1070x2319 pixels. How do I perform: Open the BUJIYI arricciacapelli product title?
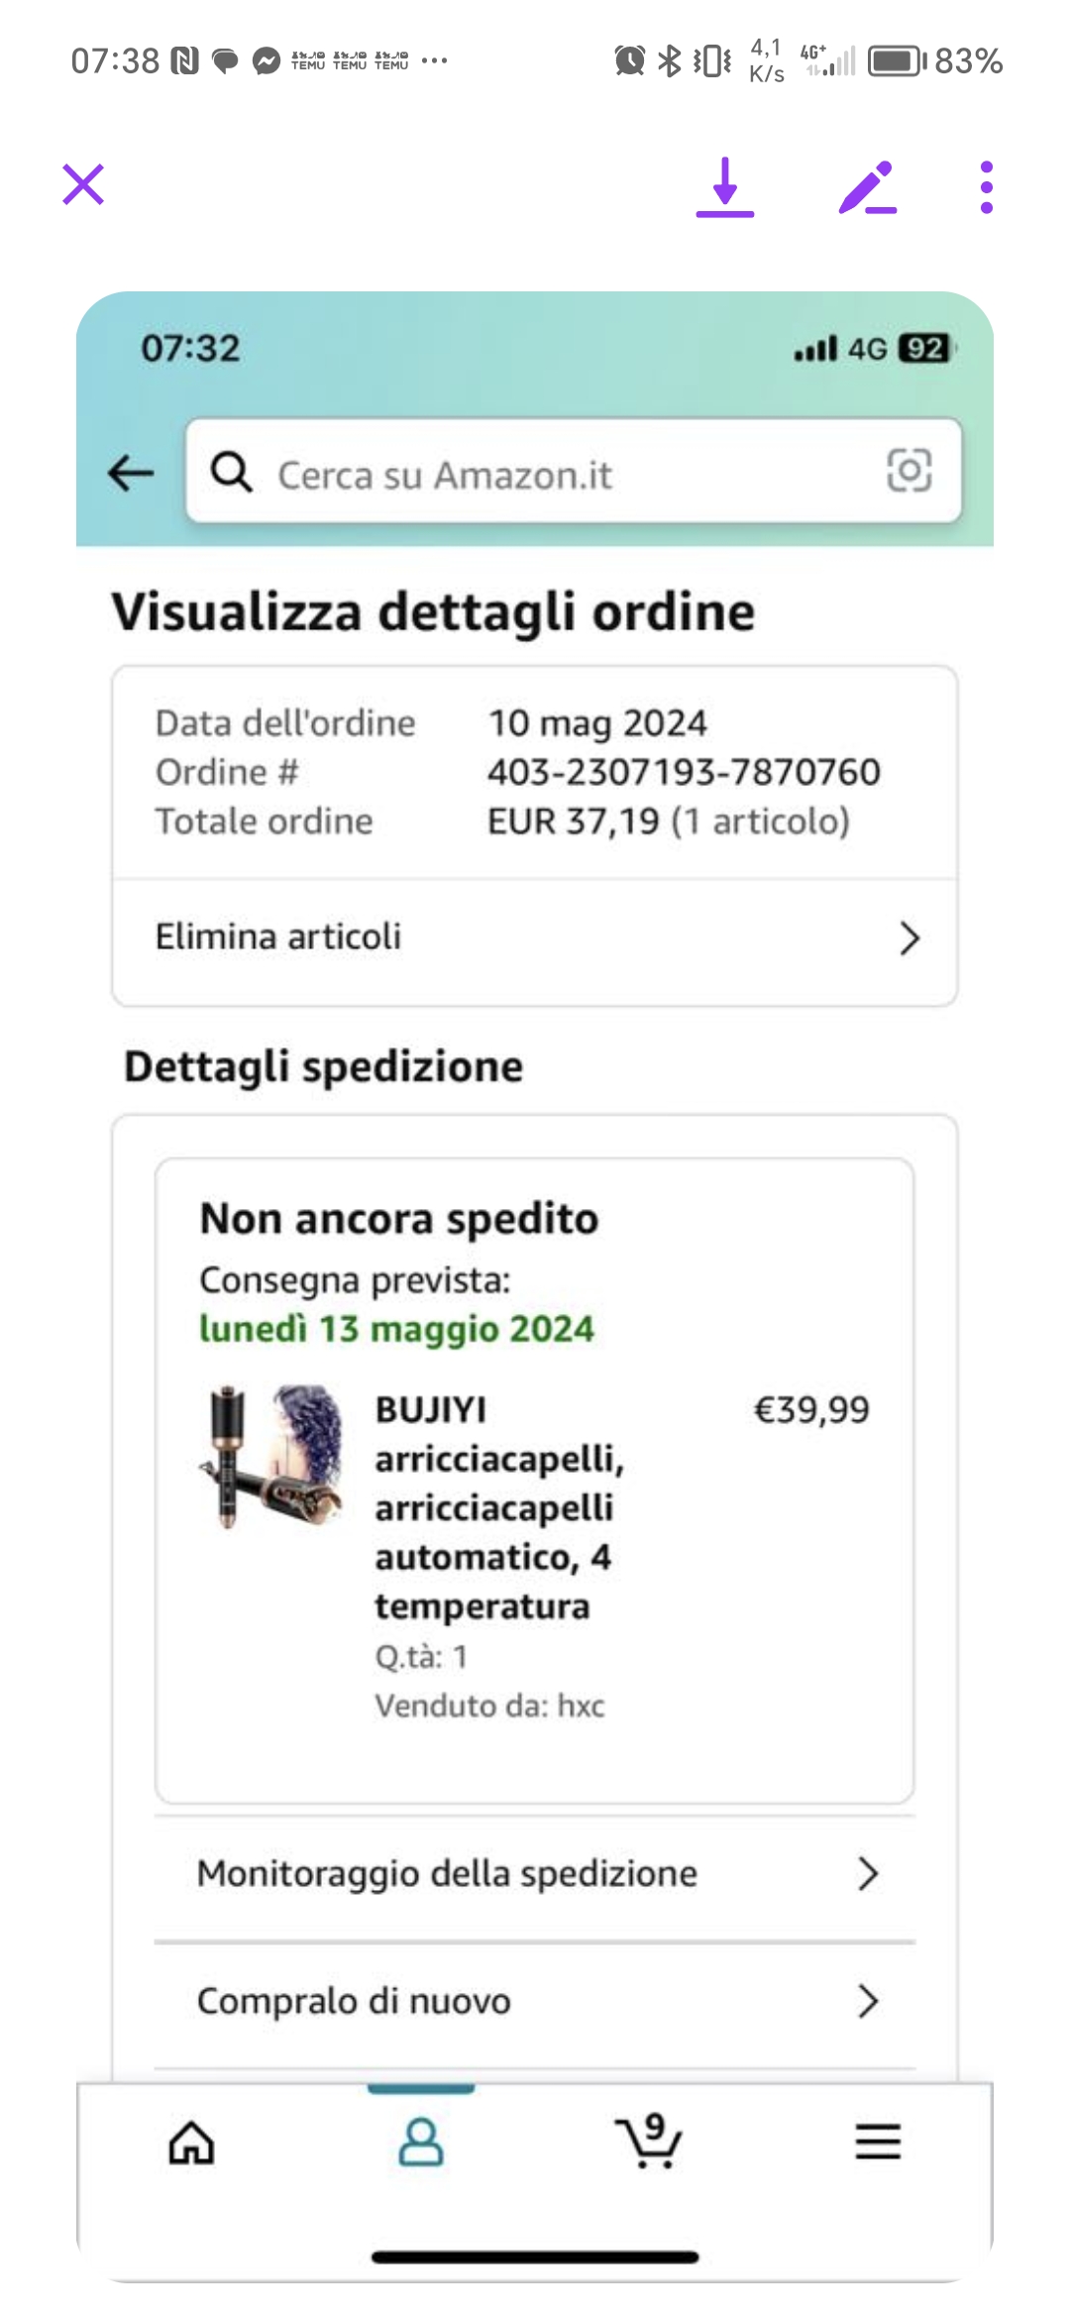(x=500, y=1507)
